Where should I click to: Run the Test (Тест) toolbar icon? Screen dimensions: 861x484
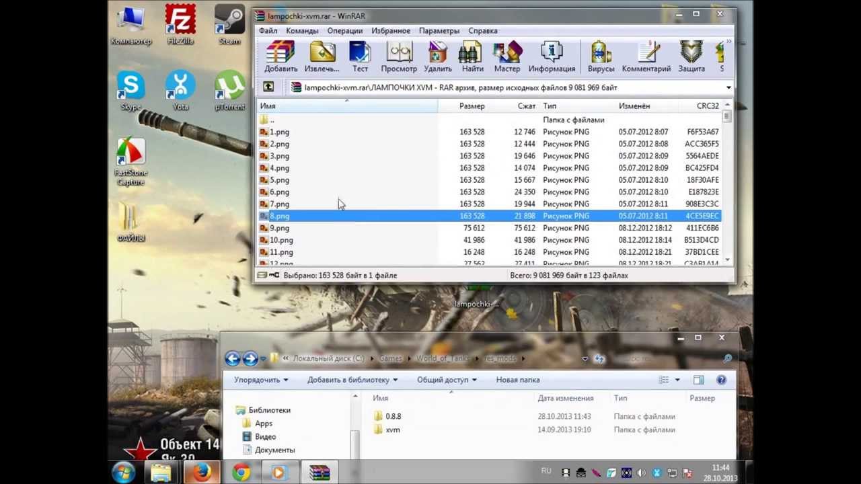coord(361,56)
